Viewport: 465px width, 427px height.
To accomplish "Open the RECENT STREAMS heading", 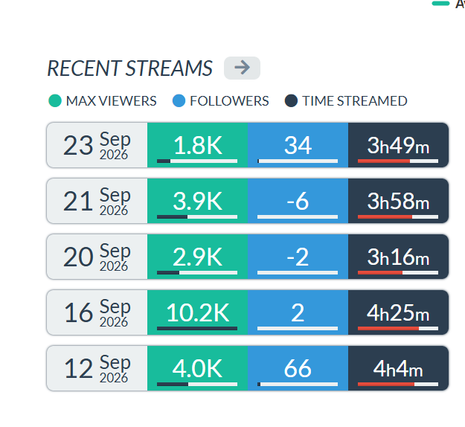I will [130, 68].
